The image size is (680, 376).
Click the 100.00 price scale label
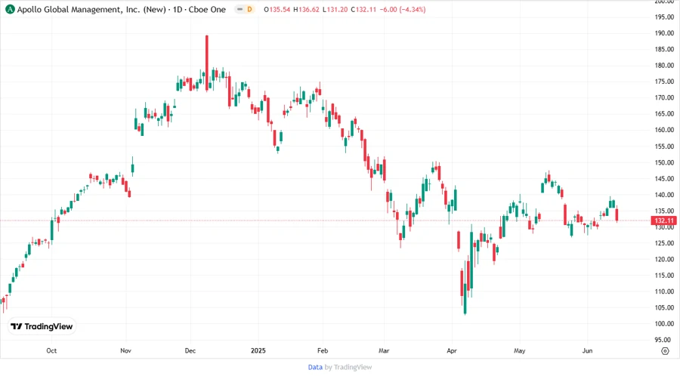click(x=664, y=324)
